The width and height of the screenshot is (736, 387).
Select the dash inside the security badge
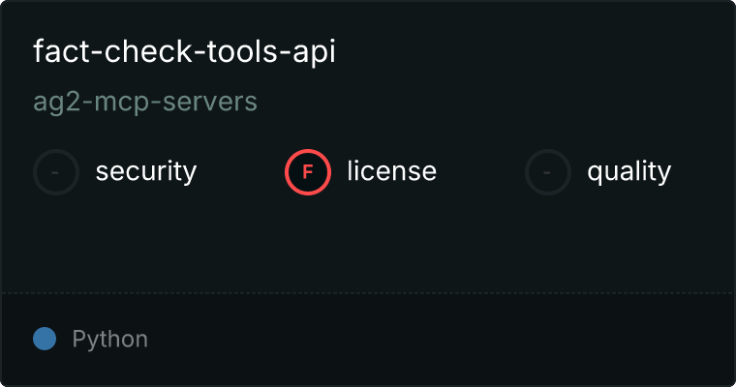[56, 172]
